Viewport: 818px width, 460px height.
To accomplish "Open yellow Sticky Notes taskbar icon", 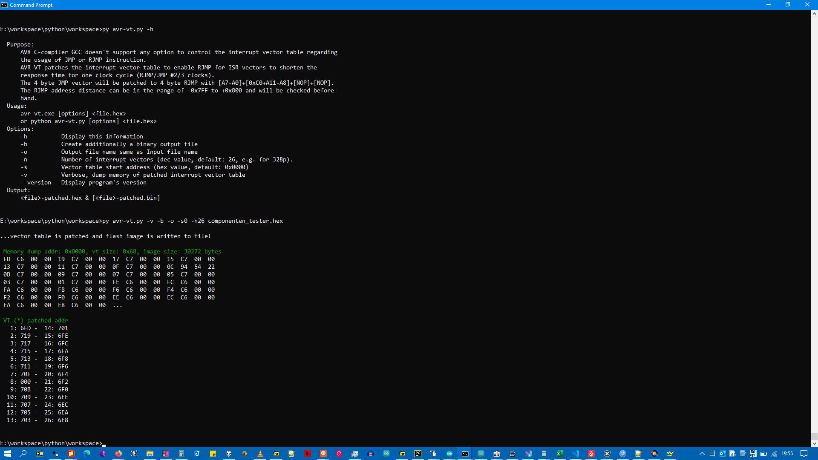I will point(213,454).
